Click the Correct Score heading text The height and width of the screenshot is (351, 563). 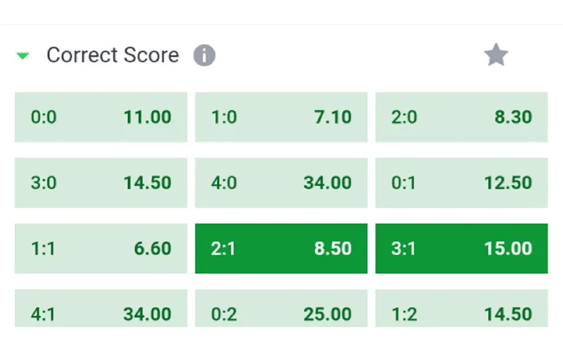[113, 55]
